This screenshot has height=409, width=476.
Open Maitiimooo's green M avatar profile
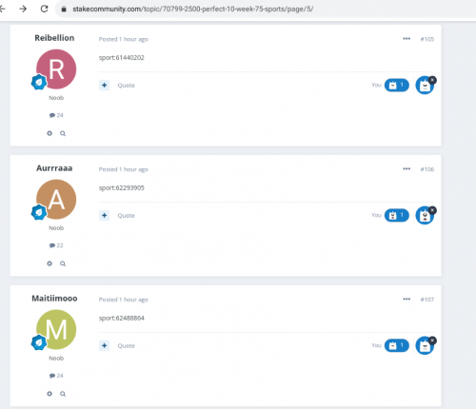56,329
